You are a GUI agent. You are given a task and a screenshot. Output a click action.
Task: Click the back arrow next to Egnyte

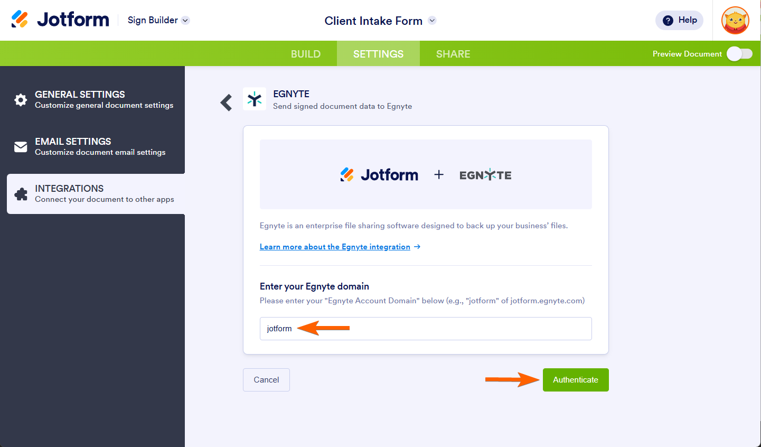pyautogui.click(x=227, y=102)
